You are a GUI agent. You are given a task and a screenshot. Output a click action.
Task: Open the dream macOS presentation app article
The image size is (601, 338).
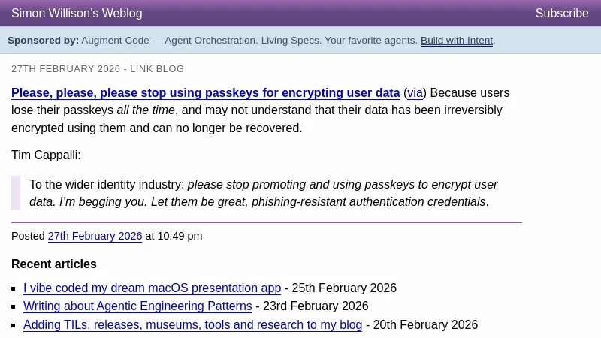pos(152,288)
